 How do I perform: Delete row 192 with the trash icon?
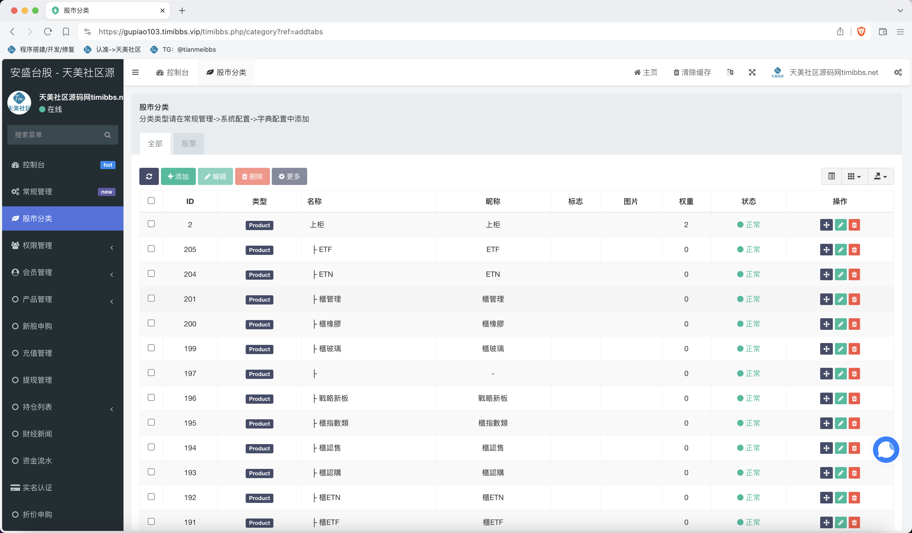point(854,498)
